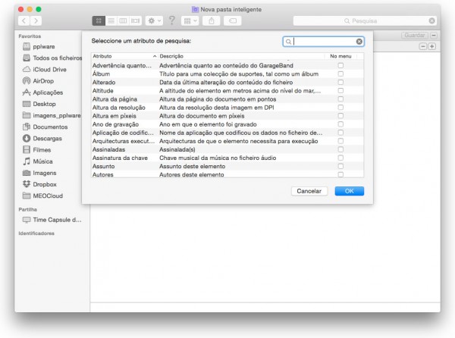
Task: Switch to Cover Flow view in toolbar
Action: coord(135,20)
